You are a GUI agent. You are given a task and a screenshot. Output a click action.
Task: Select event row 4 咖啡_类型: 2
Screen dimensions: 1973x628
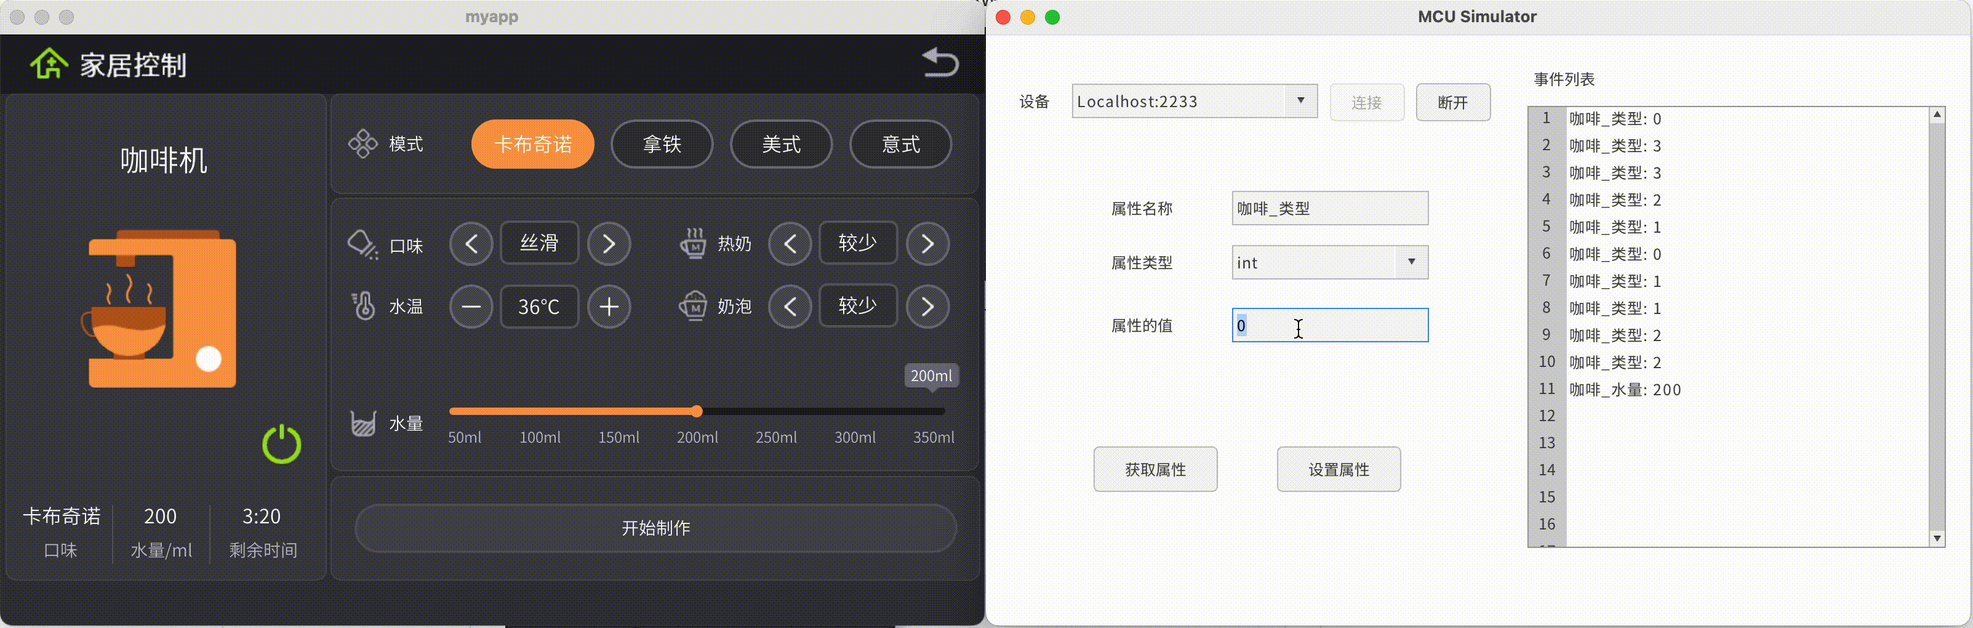point(1747,200)
